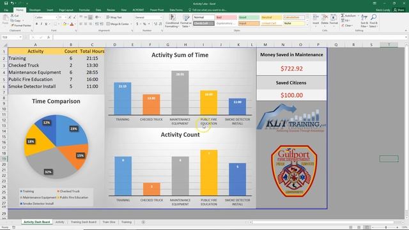Screen dimensions: 409x230
Task: Click the Paste clipboard icon
Action: click(x=5, y=19)
